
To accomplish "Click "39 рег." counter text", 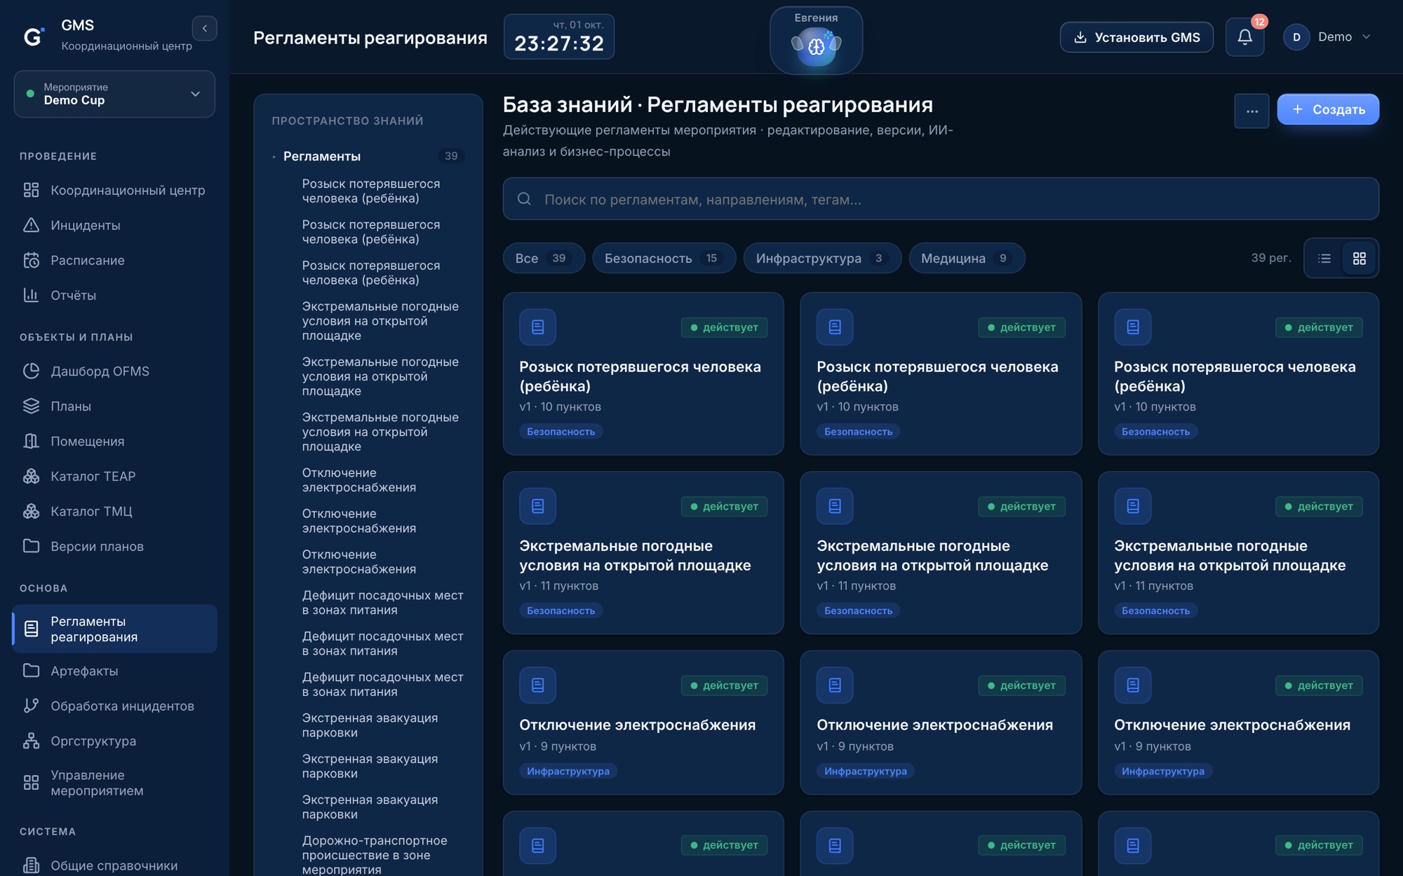I will coord(1270,258).
